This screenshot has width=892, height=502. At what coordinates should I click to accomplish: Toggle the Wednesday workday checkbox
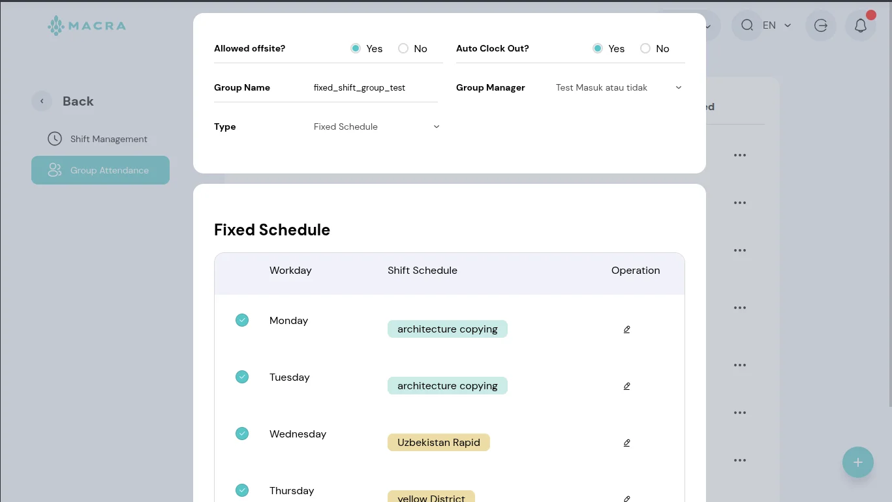pos(242,434)
